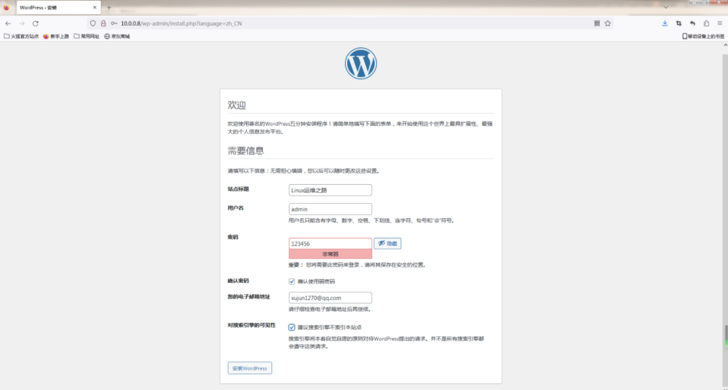Click the screenshot crop tool icon
728x390 pixels.
click(x=679, y=23)
